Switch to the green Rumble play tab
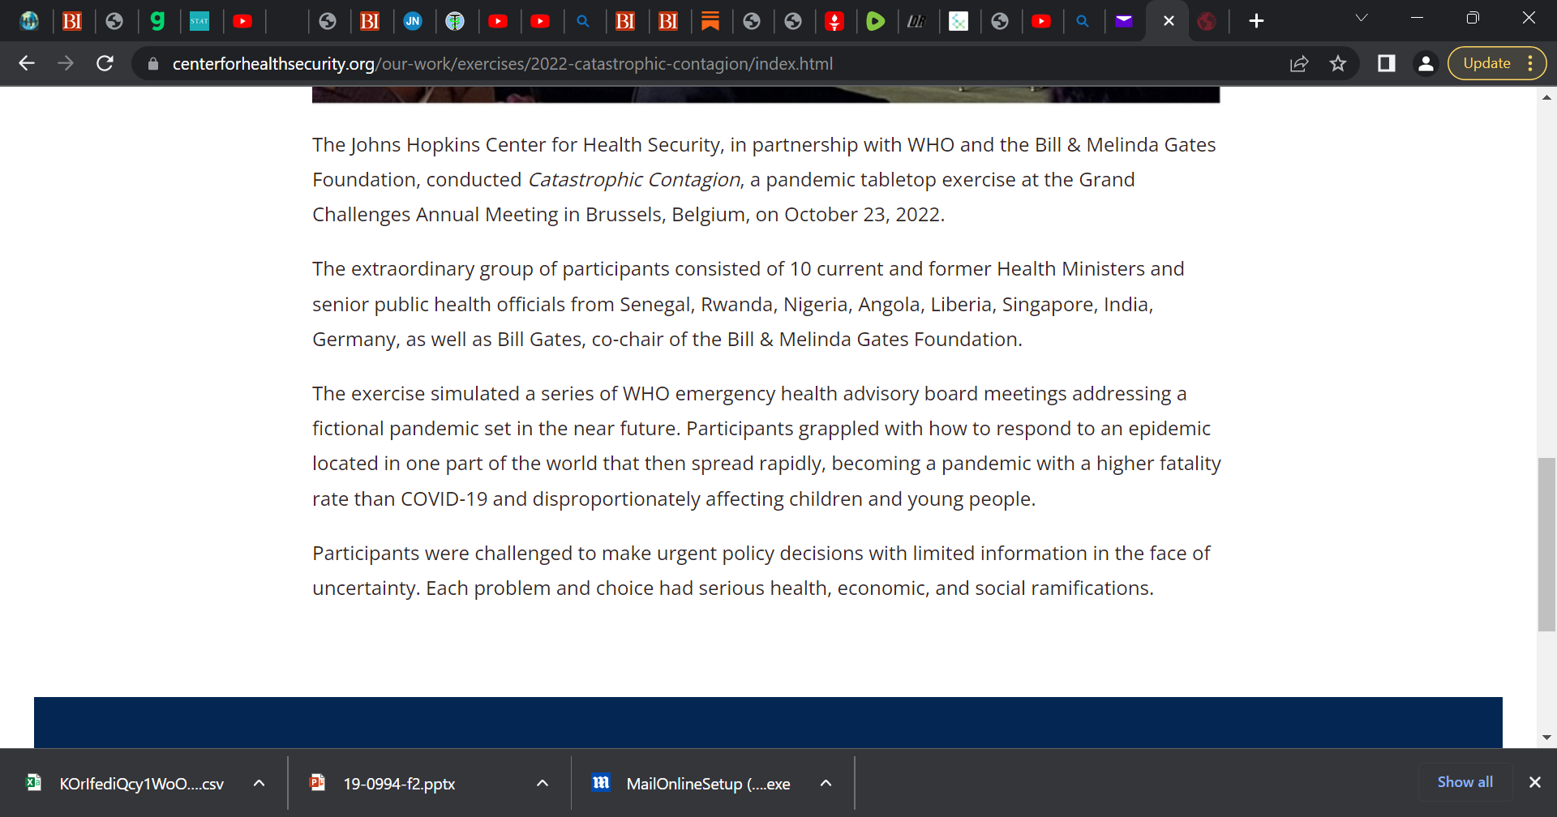 [x=875, y=21]
